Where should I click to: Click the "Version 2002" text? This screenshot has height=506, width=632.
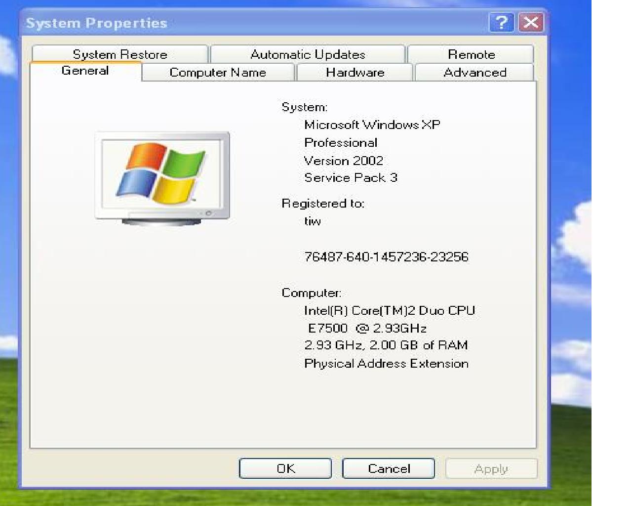click(344, 161)
